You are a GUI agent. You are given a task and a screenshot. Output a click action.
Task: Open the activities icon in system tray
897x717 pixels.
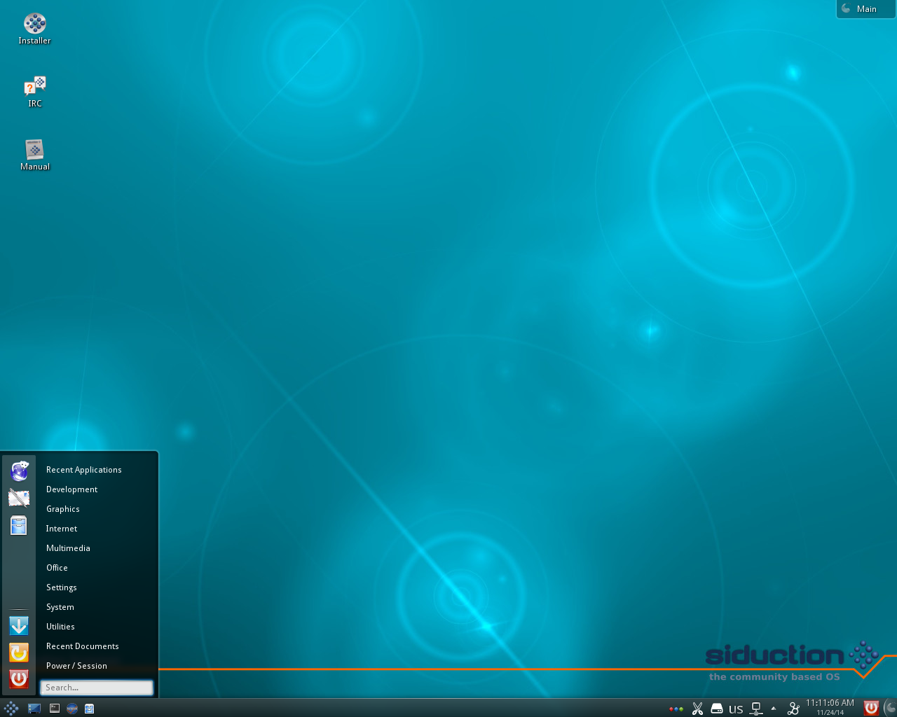coord(793,709)
